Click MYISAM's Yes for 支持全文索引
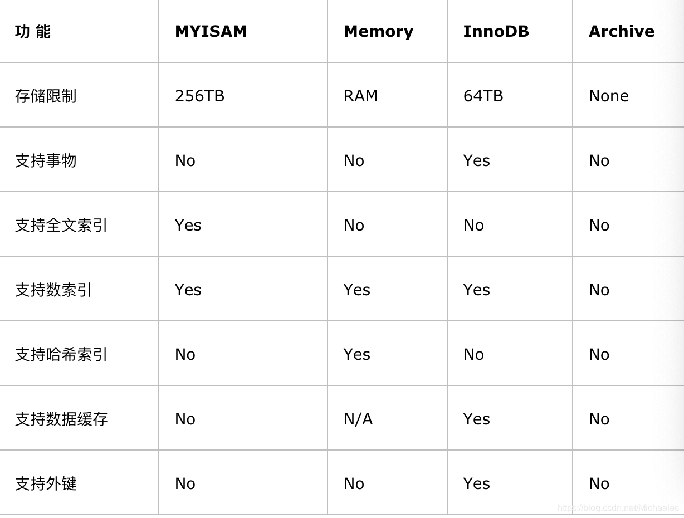Image resolution: width=684 pixels, height=518 pixels. (x=188, y=225)
